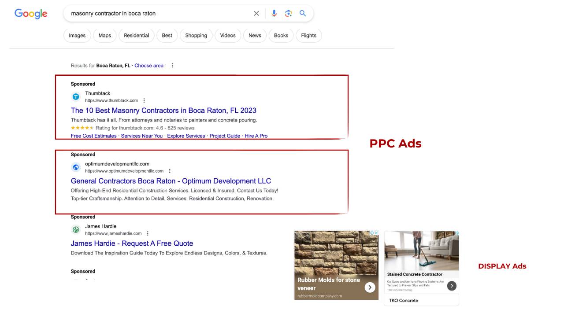Select the Residential filter chip
This screenshot has height=317, width=564.
point(137,36)
